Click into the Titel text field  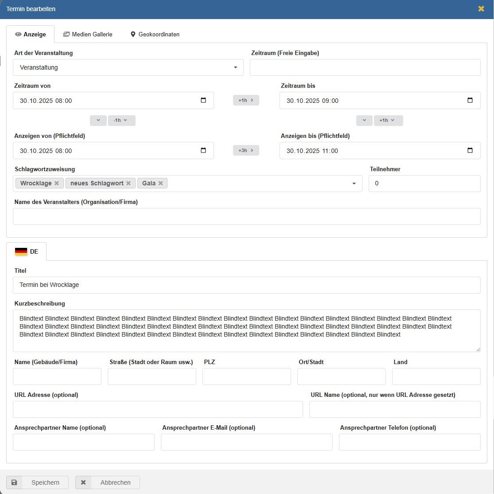[x=246, y=285]
